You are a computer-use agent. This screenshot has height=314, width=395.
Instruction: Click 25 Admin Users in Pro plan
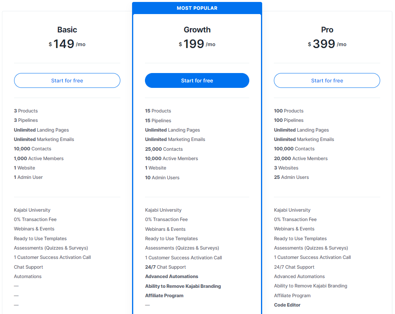click(x=291, y=177)
